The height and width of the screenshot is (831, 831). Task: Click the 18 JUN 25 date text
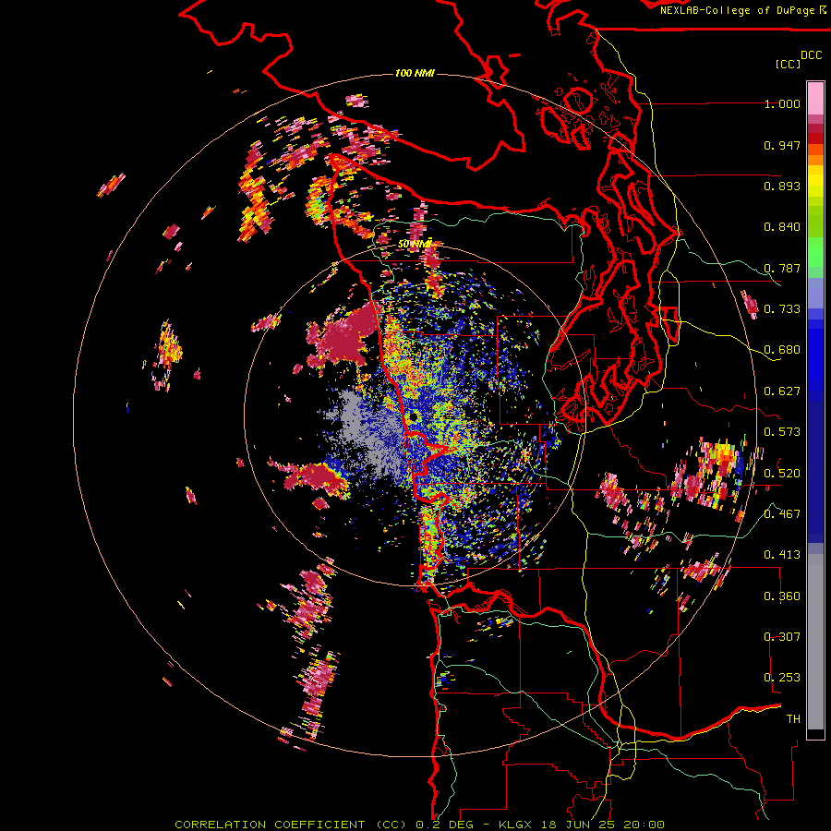pyautogui.click(x=578, y=825)
